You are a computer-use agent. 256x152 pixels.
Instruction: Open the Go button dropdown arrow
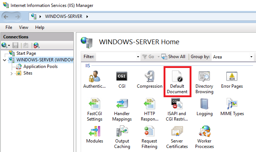pyautogui.click(x=158, y=57)
